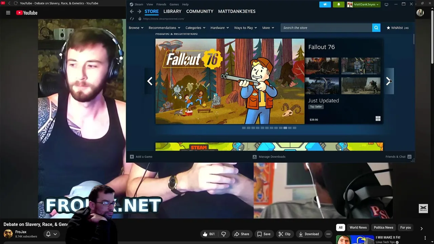This screenshot has height=244, width=434.
Task: Click the FroJax watermark icon on the video
Action: [423, 208]
